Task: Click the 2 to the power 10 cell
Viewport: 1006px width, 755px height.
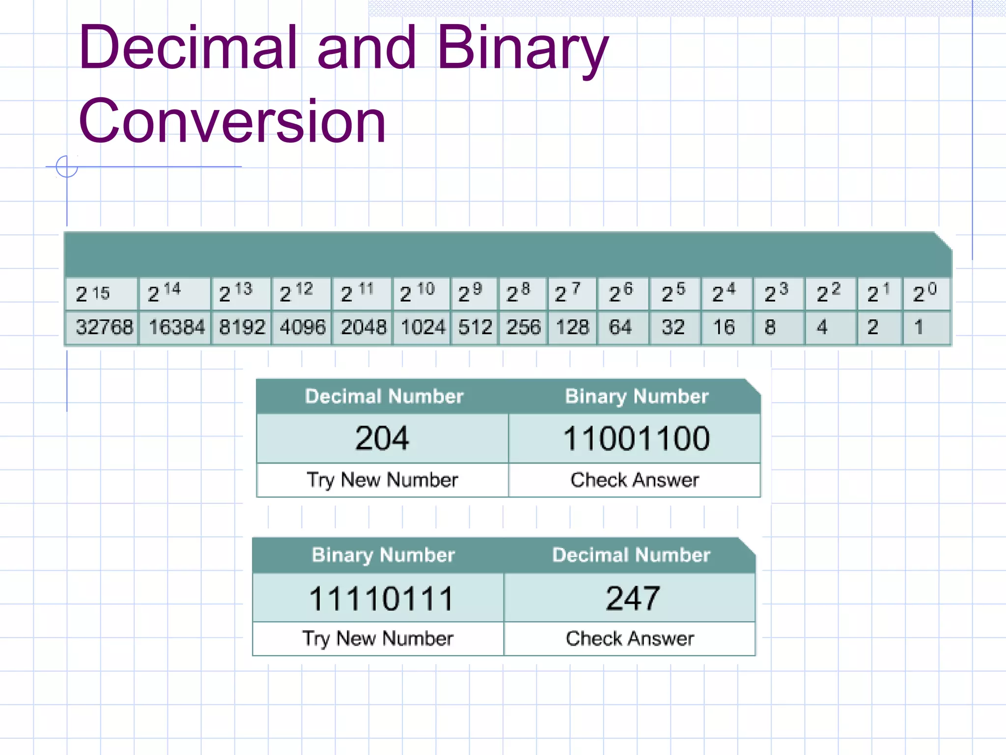Action: (x=421, y=294)
